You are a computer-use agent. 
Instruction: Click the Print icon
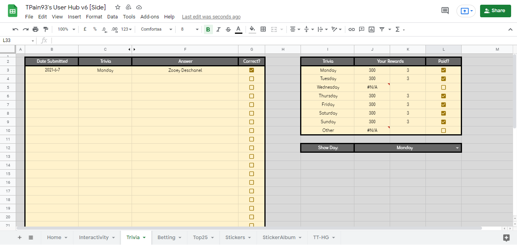click(x=36, y=29)
